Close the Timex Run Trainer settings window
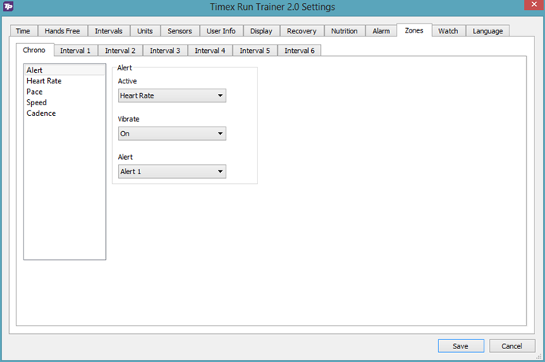 point(534,5)
